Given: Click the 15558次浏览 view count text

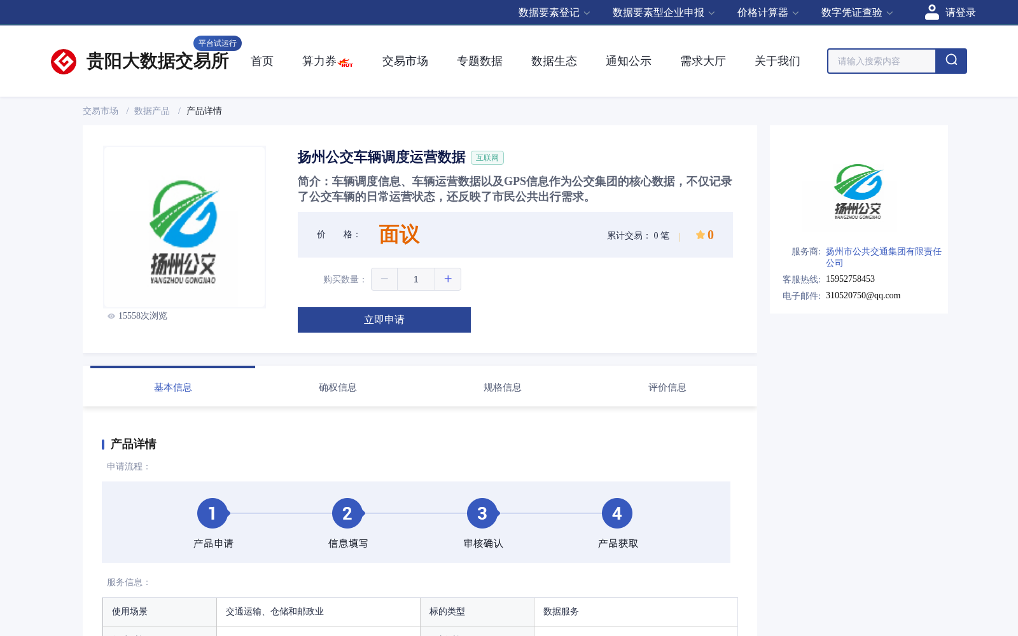Looking at the screenshot, I should 143,316.
